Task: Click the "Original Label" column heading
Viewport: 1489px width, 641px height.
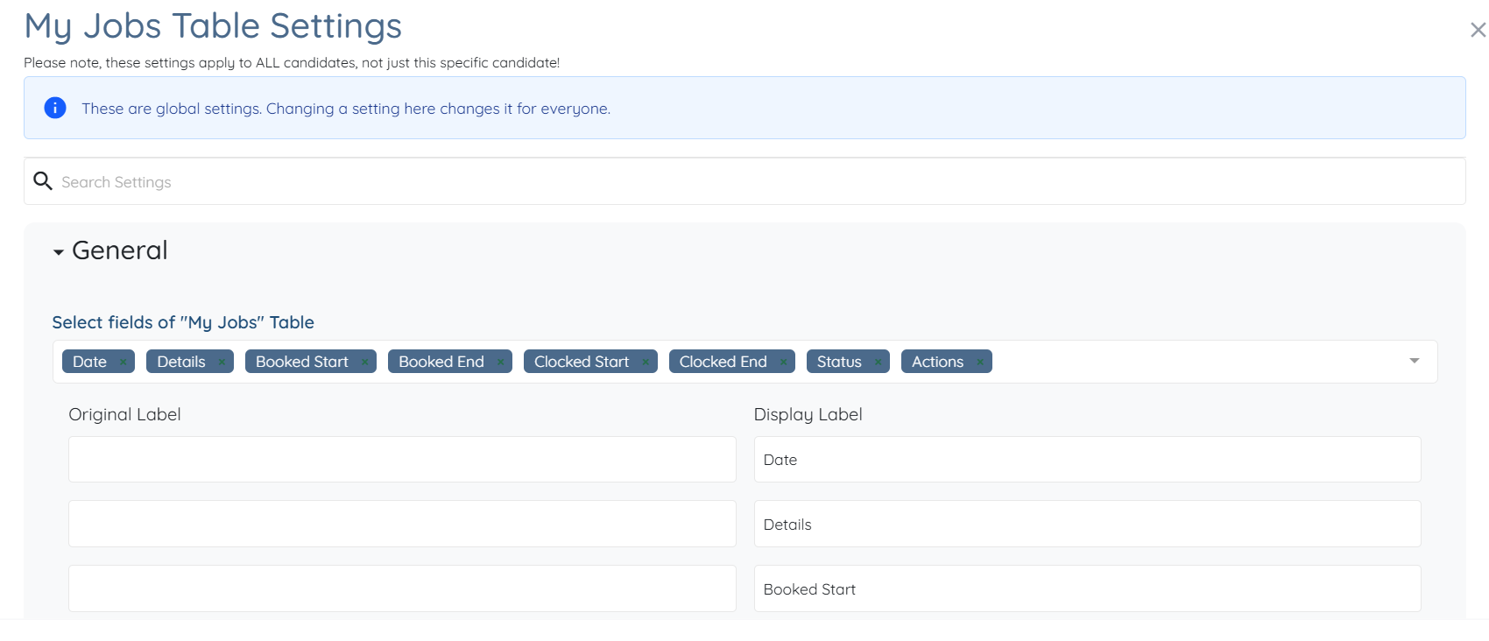Action: pos(125,414)
